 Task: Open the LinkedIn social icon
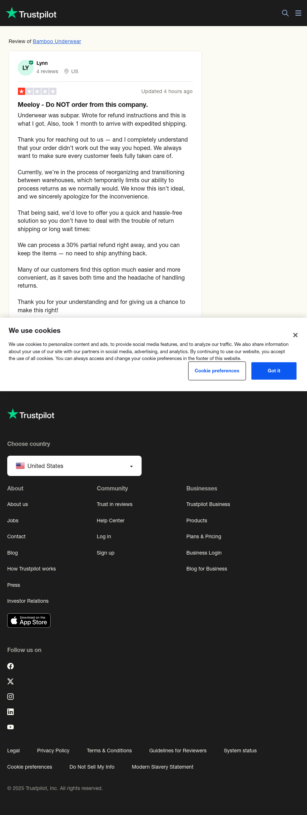point(10,712)
